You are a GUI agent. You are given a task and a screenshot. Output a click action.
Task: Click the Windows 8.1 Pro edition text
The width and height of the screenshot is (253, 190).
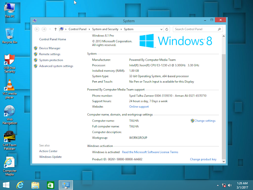tap(103, 36)
